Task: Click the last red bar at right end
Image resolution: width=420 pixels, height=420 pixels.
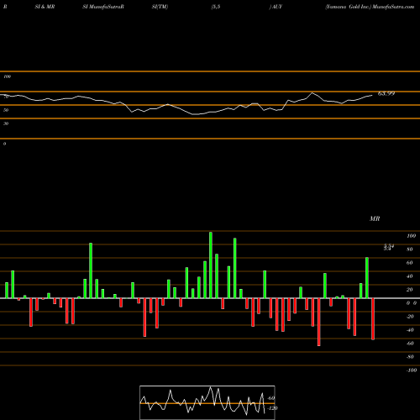Action: tap(373, 319)
